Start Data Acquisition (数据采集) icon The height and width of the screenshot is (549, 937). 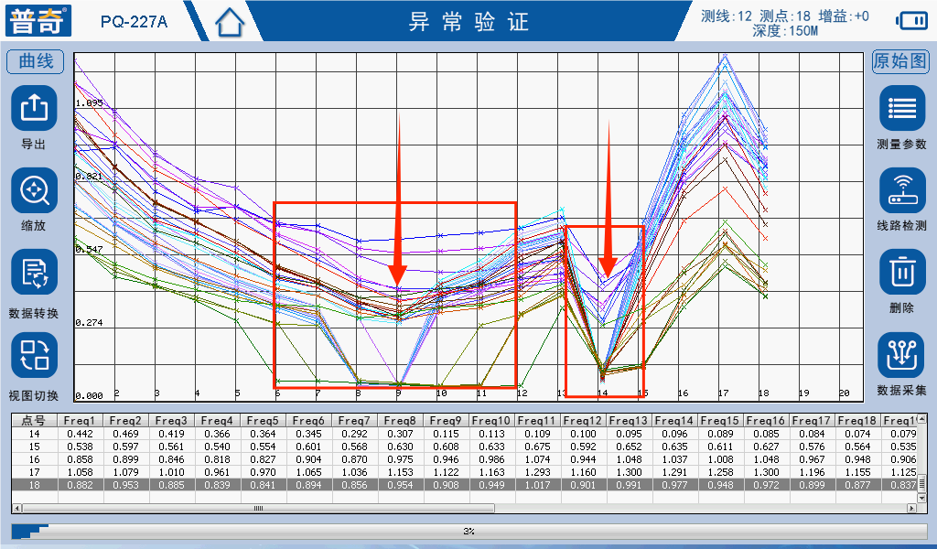click(x=902, y=355)
